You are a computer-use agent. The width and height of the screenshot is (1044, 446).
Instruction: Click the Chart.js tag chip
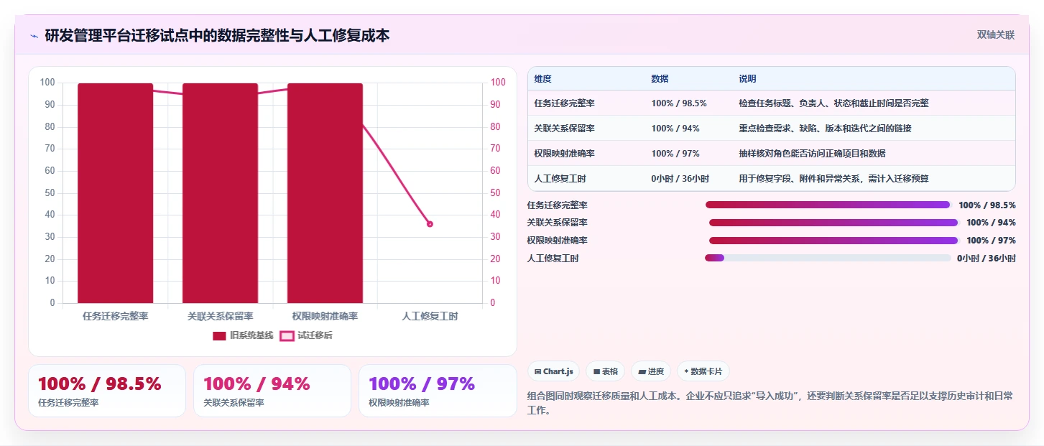pos(554,371)
